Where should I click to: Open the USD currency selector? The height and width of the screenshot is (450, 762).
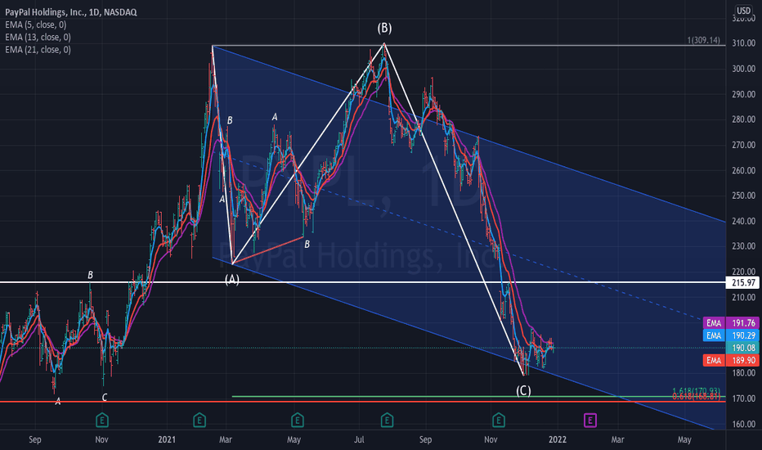[743, 11]
